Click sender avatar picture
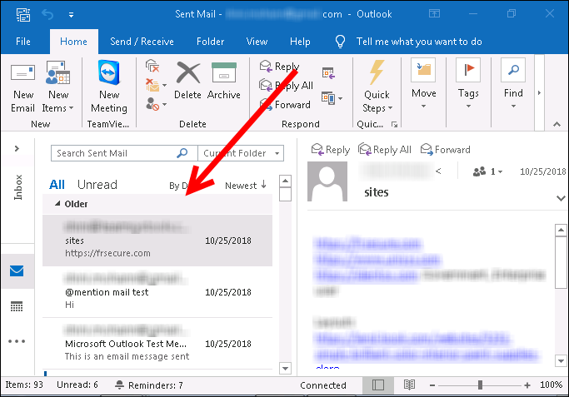The height and width of the screenshot is (397, 569). [327, 181]
